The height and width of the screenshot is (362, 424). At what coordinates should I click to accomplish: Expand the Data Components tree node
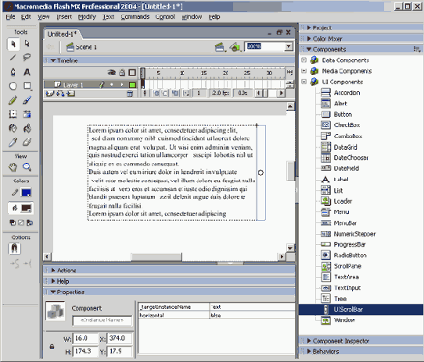[x=304, y=60]
